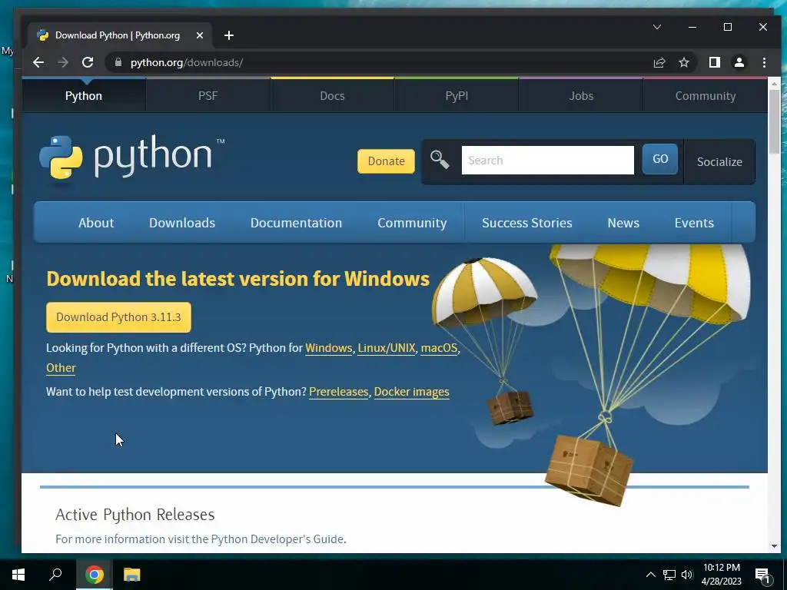
Task: Click the scrollbar up arrow
Action: 774,83
